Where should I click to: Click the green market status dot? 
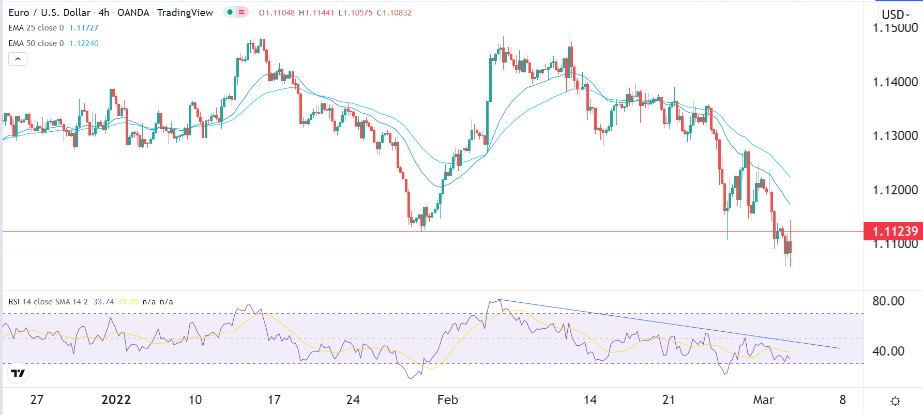coord(230,12)
